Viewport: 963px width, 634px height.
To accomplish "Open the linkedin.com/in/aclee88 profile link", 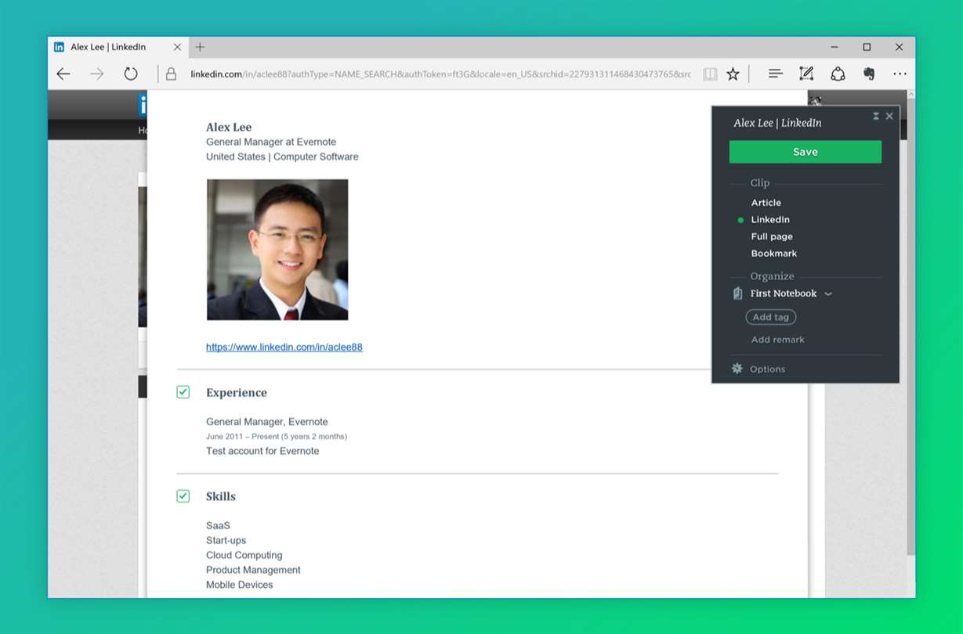I will click(284, 347).
